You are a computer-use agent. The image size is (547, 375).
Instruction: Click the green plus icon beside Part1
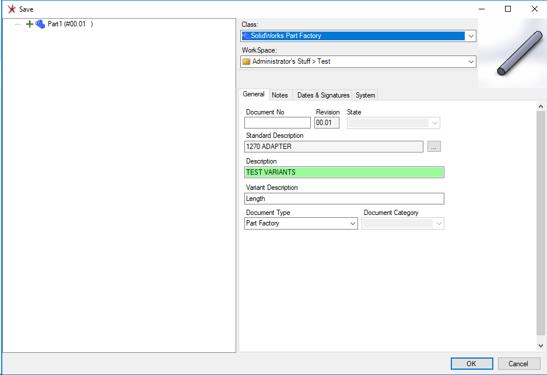pyautogui.click(x=30, y=24)
